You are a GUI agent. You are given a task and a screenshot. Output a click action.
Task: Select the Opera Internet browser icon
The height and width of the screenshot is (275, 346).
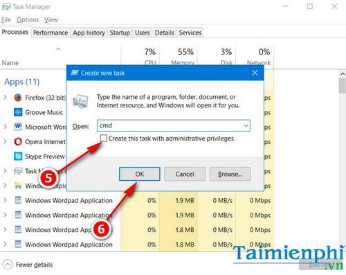click(18, 141)
